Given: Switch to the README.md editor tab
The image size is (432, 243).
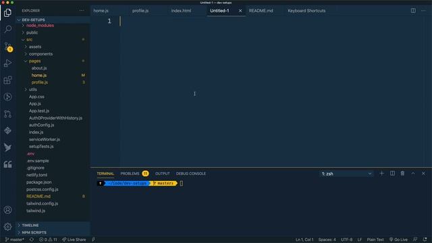Looking at the screenshot, I should [261, 11].
